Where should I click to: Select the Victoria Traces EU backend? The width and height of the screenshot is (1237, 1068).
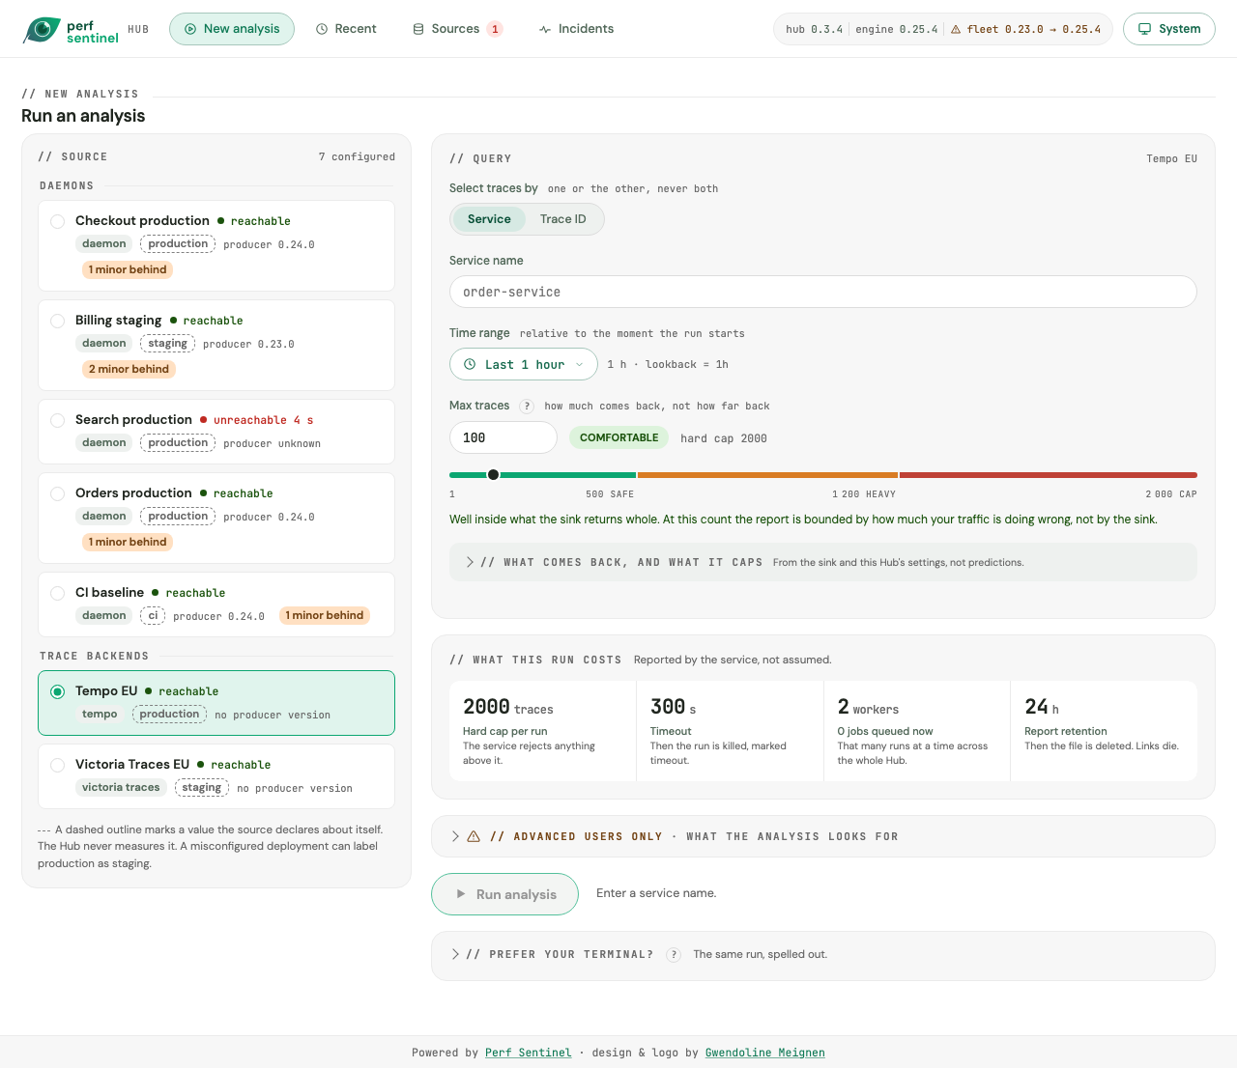(216, 776)
